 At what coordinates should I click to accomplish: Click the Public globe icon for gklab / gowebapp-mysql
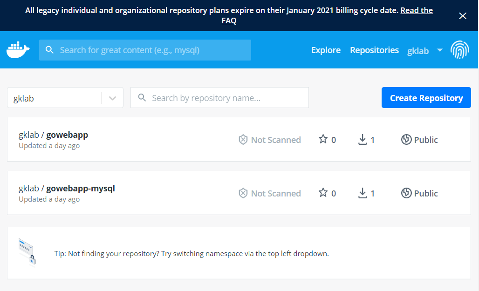click(x=406, y=193)
